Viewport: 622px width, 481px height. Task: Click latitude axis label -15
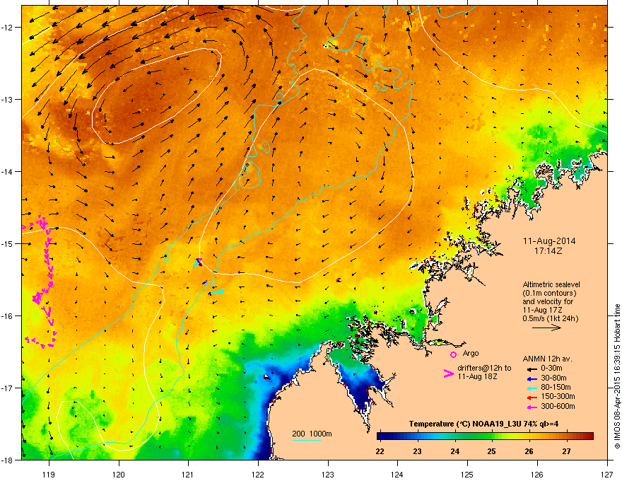coord(7,243)
